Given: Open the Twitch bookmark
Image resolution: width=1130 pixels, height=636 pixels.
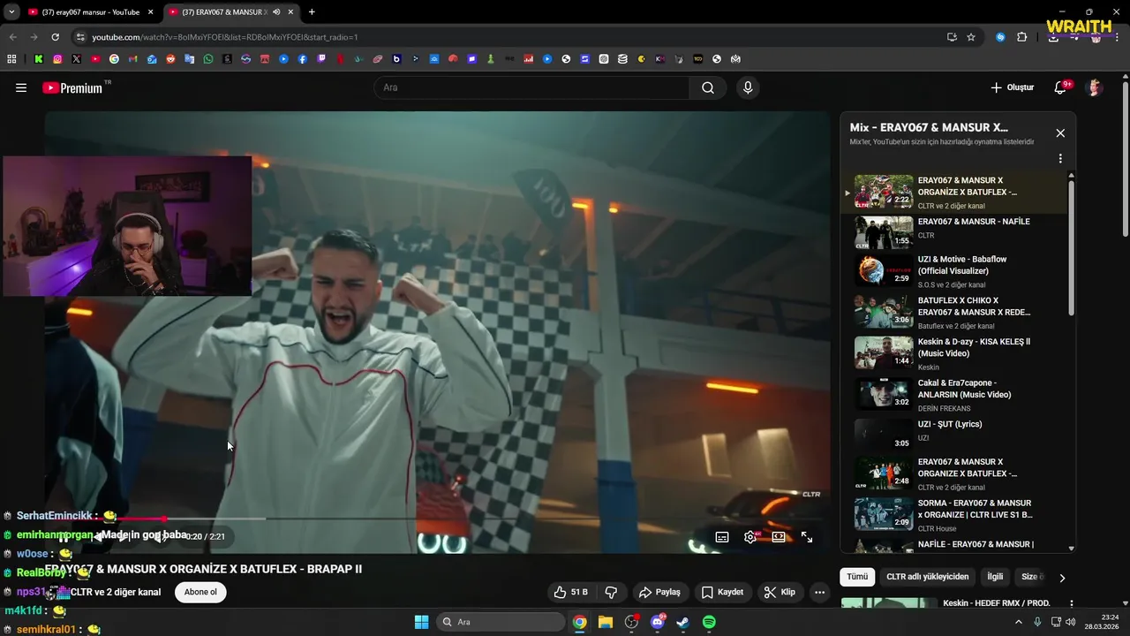Looking at the screenshot, I should (x=321, y=59).
